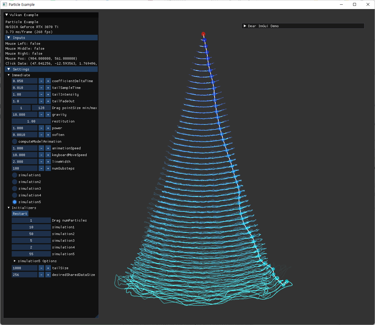Increase numSubsteps with plus button

(x=48, y=168)
